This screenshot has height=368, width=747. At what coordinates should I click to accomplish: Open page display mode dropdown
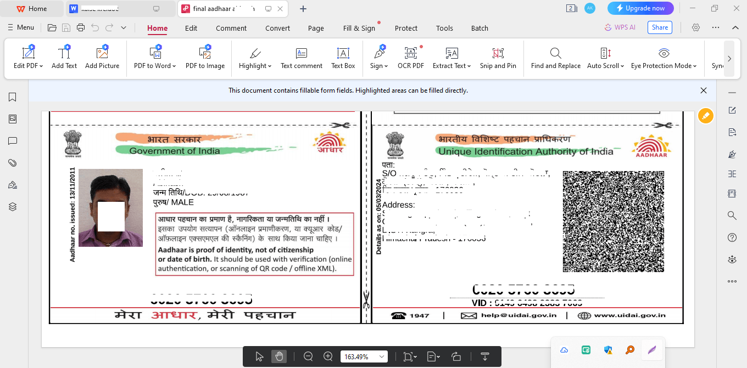click(433, 356)
